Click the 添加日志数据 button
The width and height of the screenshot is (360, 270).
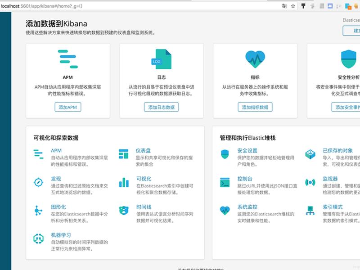(161, 107)
